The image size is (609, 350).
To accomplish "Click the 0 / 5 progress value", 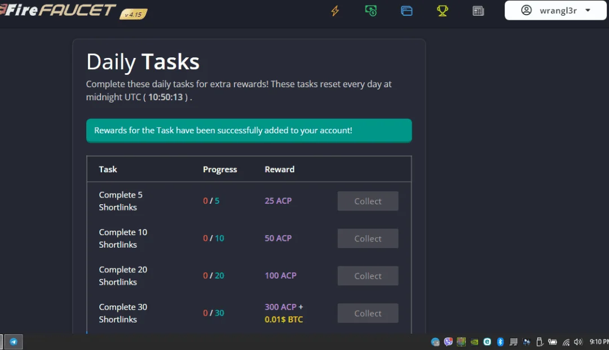I will coord(211,201).
